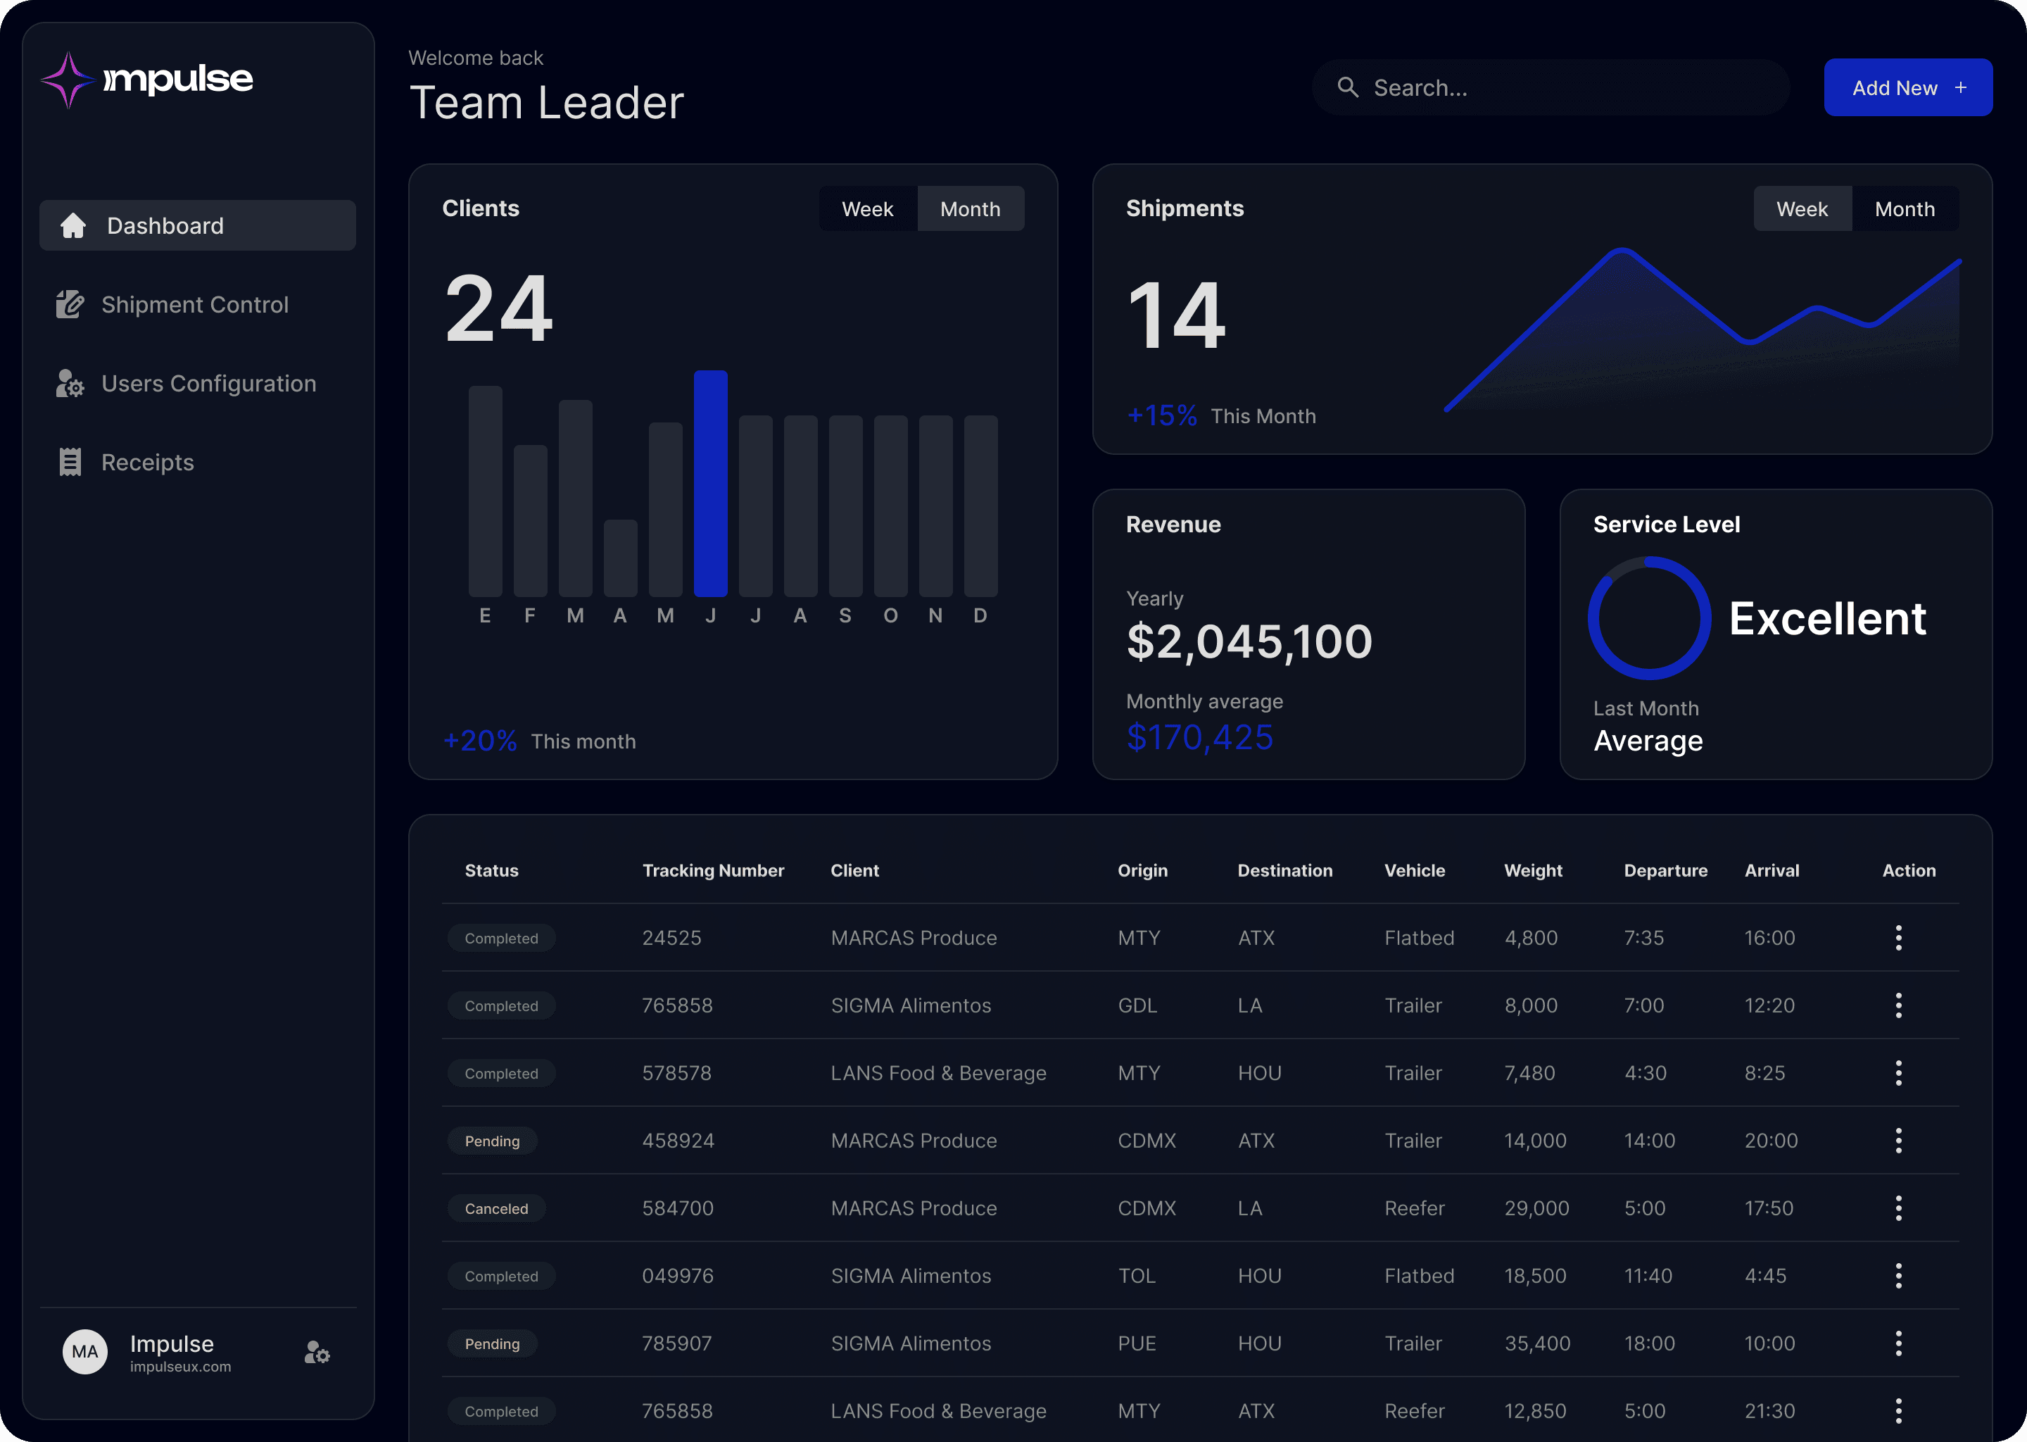Click the MA avatar in sidebar footer
2027x1442 pixels.
click(85, 1351)
